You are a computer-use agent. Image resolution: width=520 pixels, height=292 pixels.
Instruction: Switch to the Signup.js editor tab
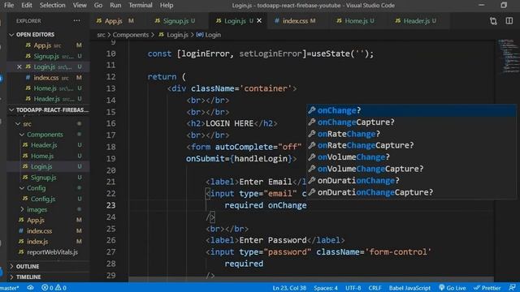pos(175,21)
